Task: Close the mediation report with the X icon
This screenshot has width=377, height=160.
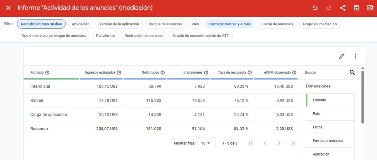Action: click(8, 8)
